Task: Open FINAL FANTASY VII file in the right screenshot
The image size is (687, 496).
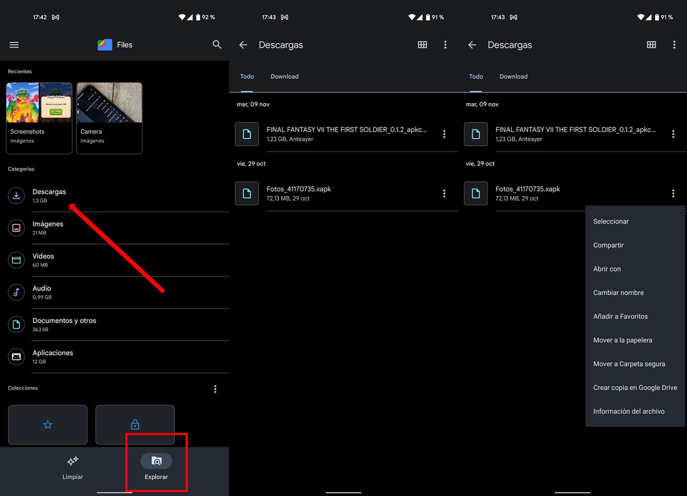Action: pos(575,134)
